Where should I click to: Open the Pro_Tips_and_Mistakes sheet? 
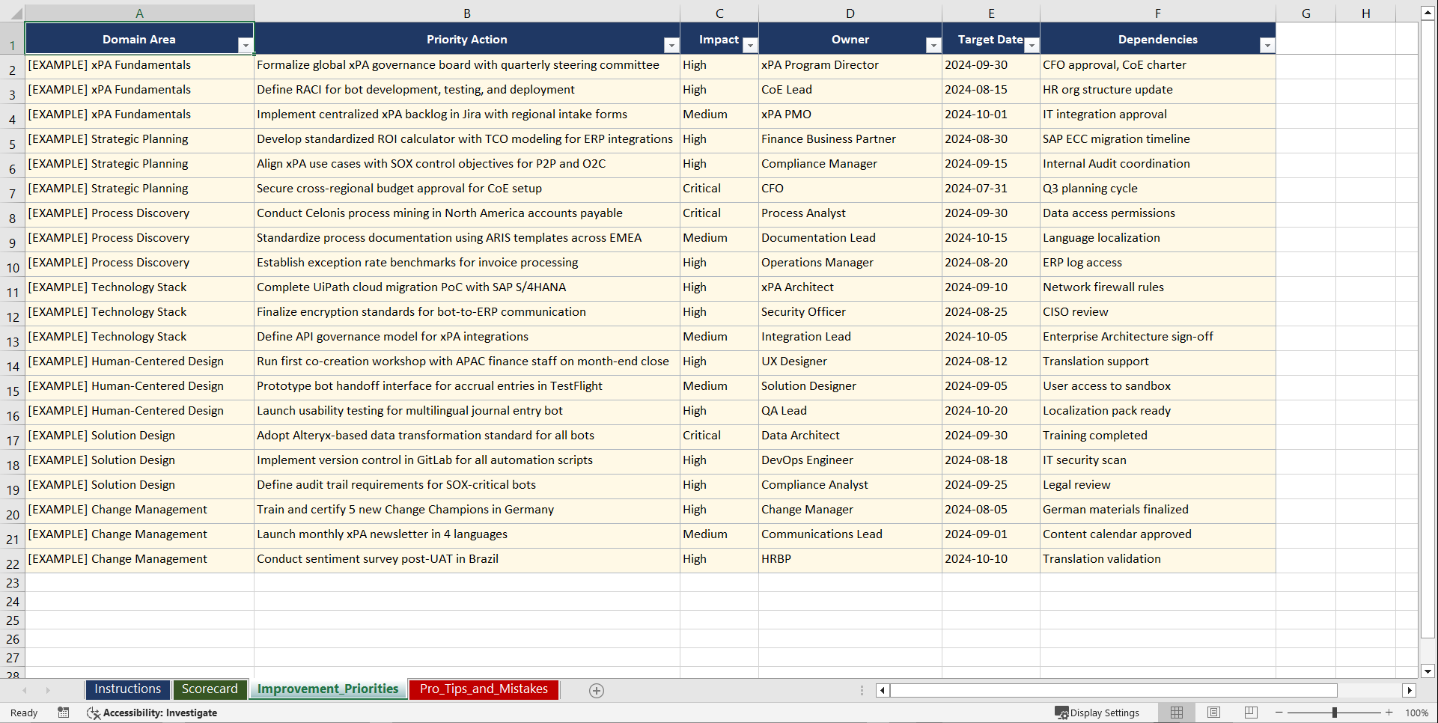click(483, 689)
